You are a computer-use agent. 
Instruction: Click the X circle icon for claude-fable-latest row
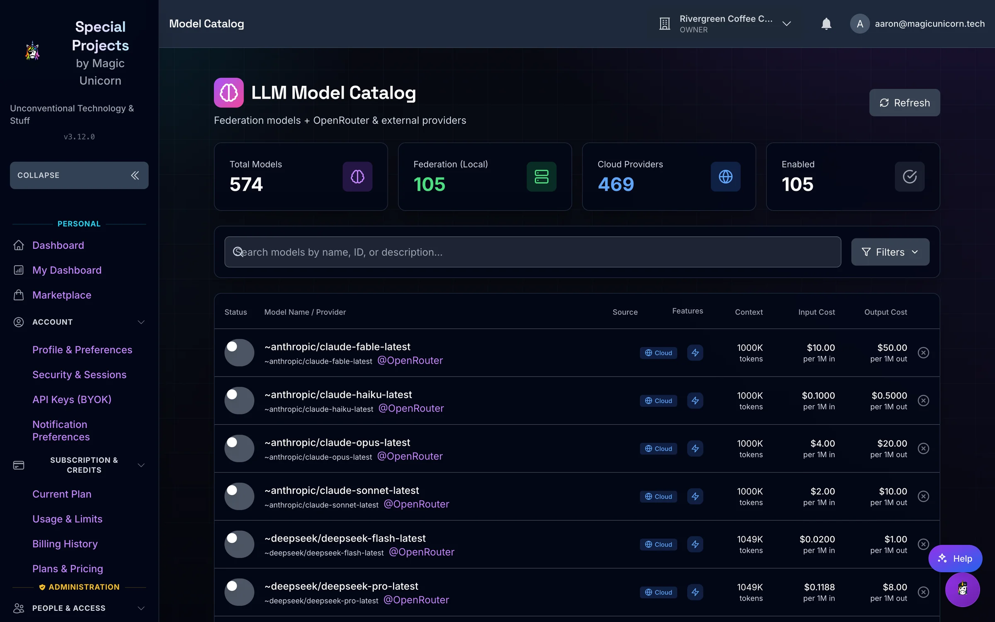coord(923,353)
